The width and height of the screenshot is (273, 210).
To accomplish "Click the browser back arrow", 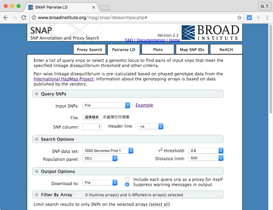I will point(6,18).
